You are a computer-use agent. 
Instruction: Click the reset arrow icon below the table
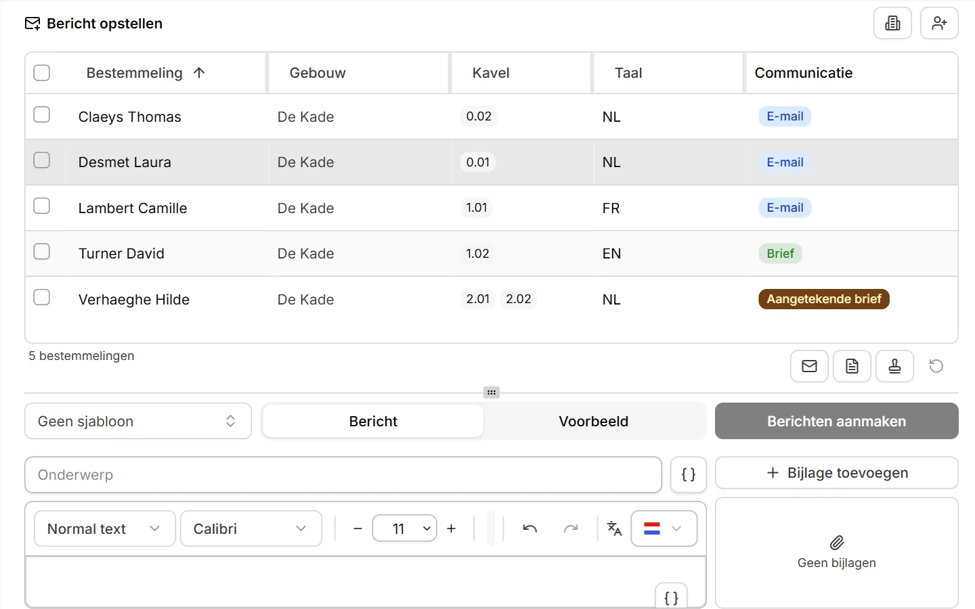click(936, 366)
